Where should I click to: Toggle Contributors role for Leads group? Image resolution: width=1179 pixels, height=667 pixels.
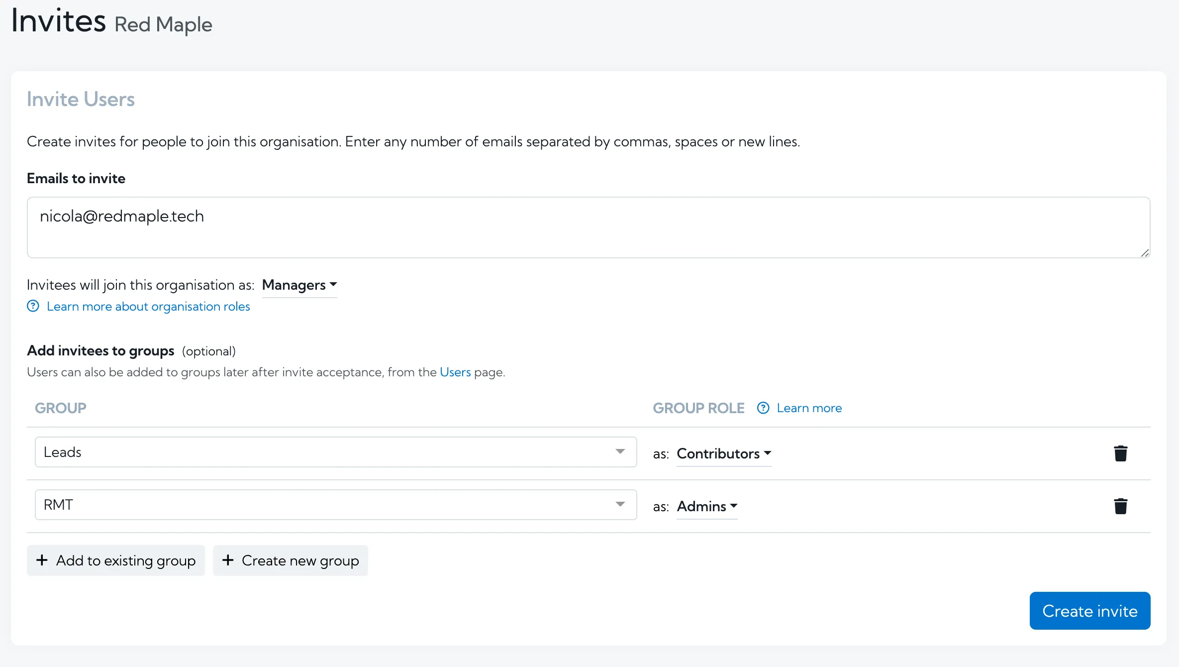point(723,453)
